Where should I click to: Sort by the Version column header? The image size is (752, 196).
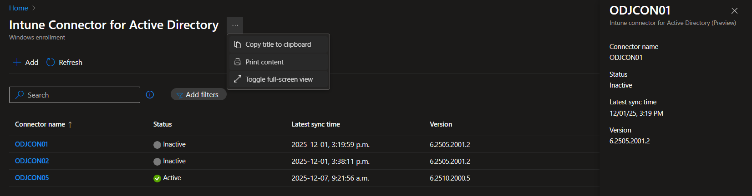click(x=441, y=124)
